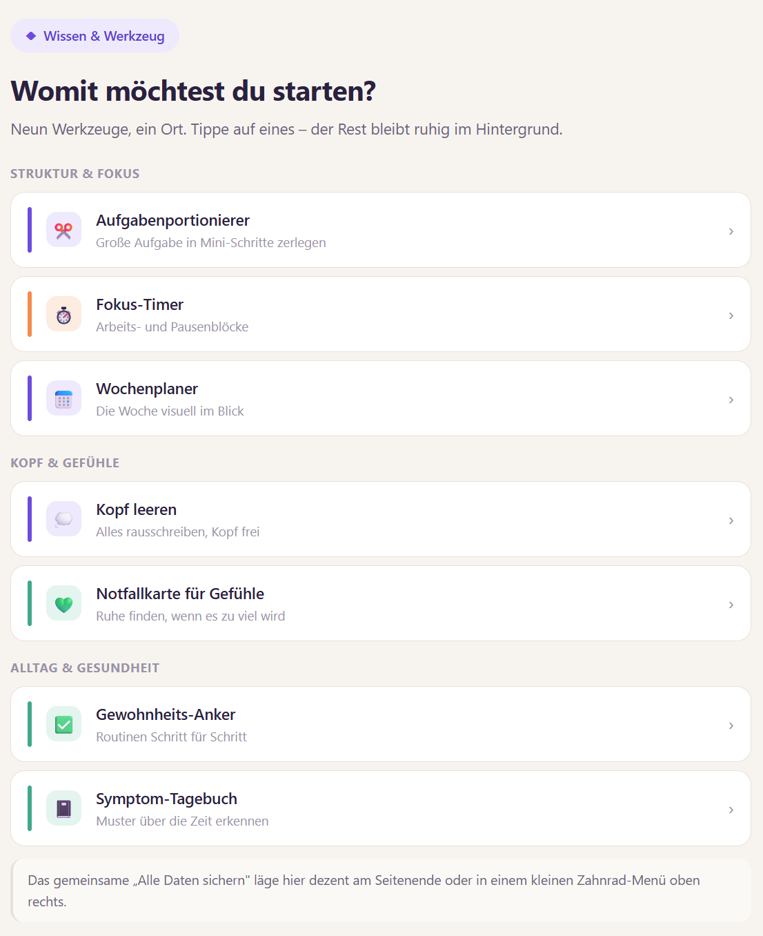Open the Symptom-Tagebuch title
This screenshot has width=763, height=936.
pos(166,799)
